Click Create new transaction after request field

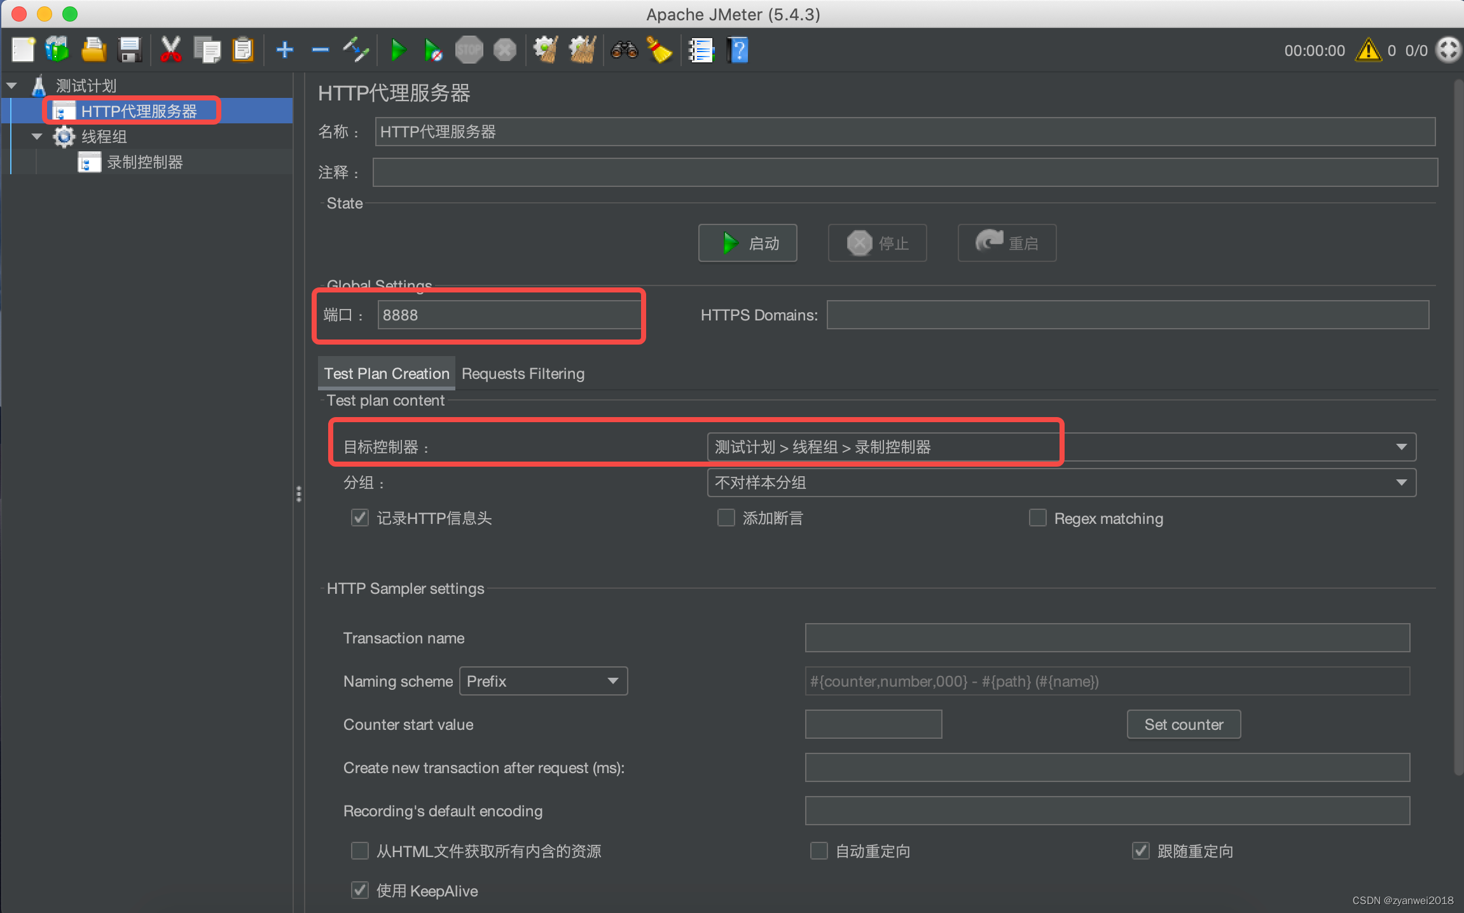coord(1107,767)
